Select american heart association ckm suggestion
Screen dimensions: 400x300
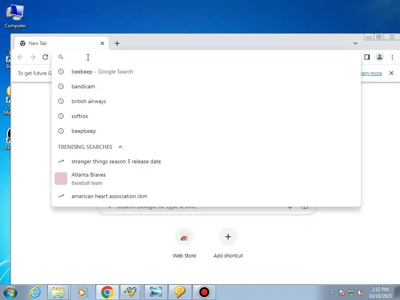(206, 196)
